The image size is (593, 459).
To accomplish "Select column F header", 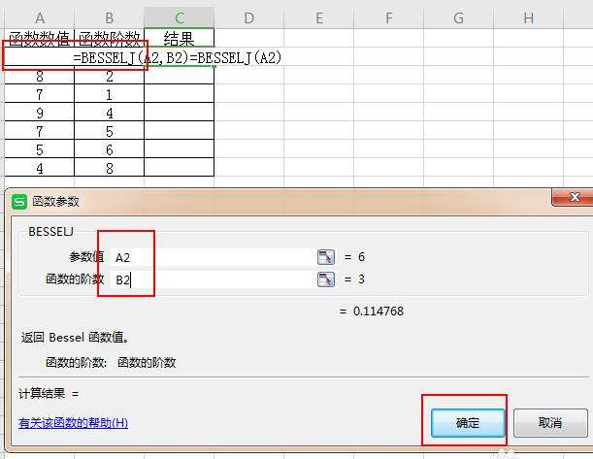I will coord(389,18).
